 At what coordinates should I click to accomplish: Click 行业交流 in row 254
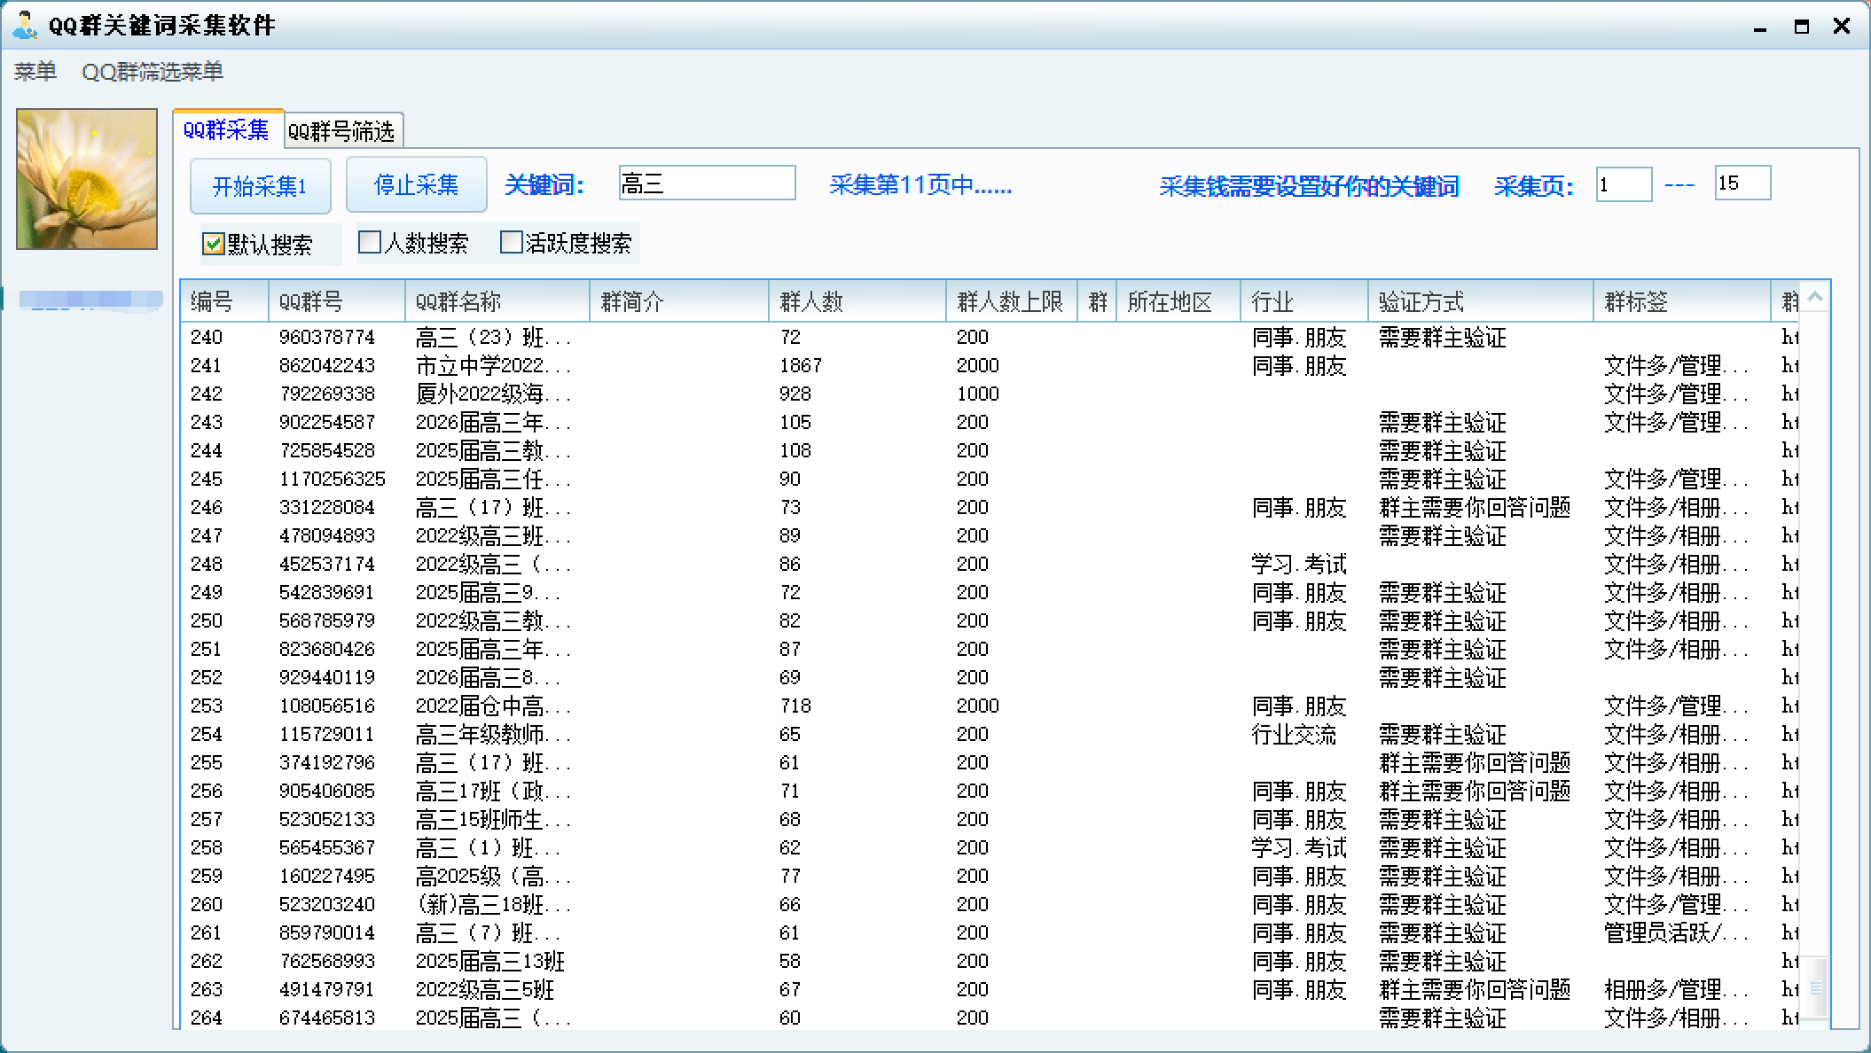click(x=1294, y=734)
